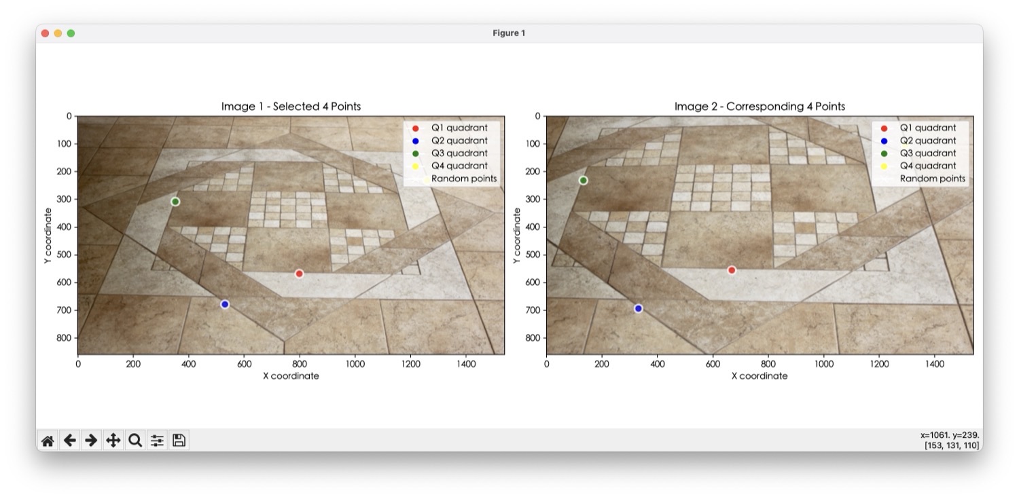Viewport: 1019px width, 499px height.
Task: Go back to the previous view
Action: pyautogui.click(x=69, y=441)
